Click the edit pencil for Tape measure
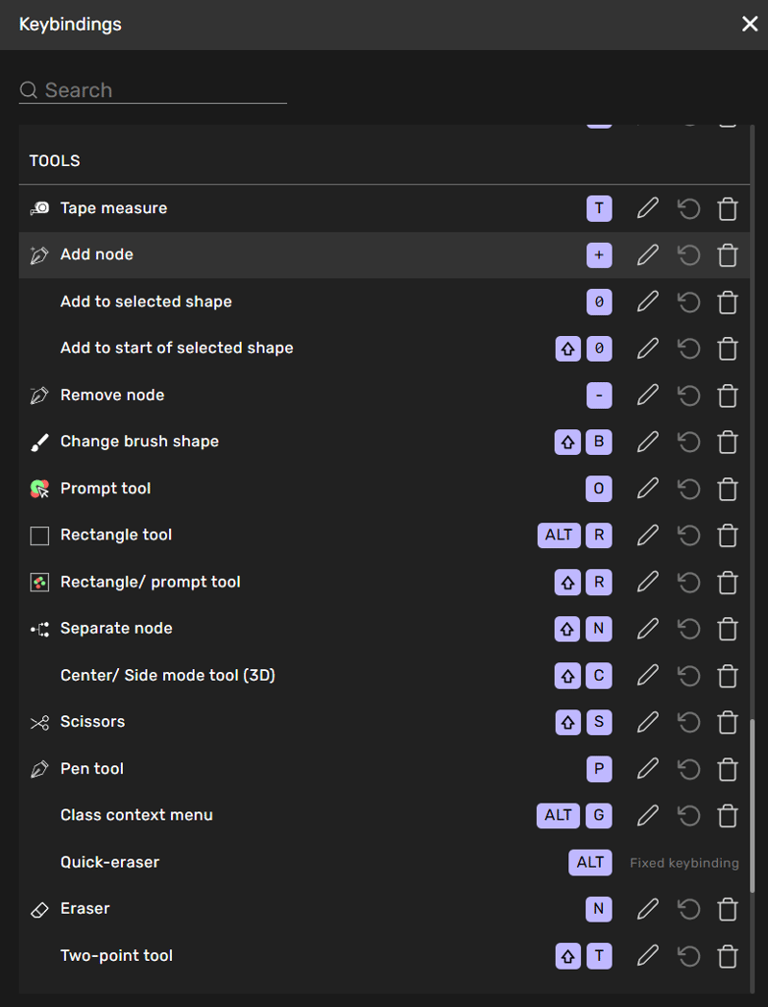Viewport: 768px width, 1007px height. click(x=648, y=208)
